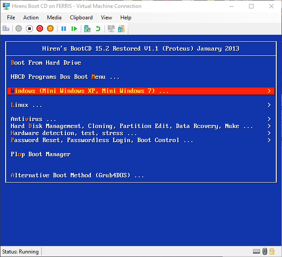Screen dimensions: 282x257
Task: Revert the VM using green arrow icon
Action: [98, 29]
